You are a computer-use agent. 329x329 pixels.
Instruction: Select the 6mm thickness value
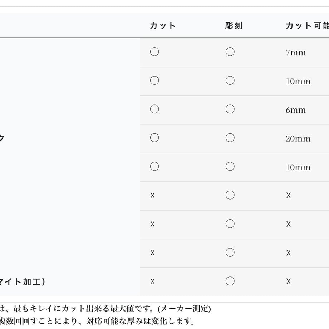pyautogui.click(x=295, y=110)
